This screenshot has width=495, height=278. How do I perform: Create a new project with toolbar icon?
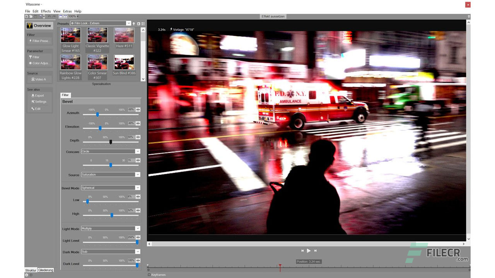(x=27, y=17)
